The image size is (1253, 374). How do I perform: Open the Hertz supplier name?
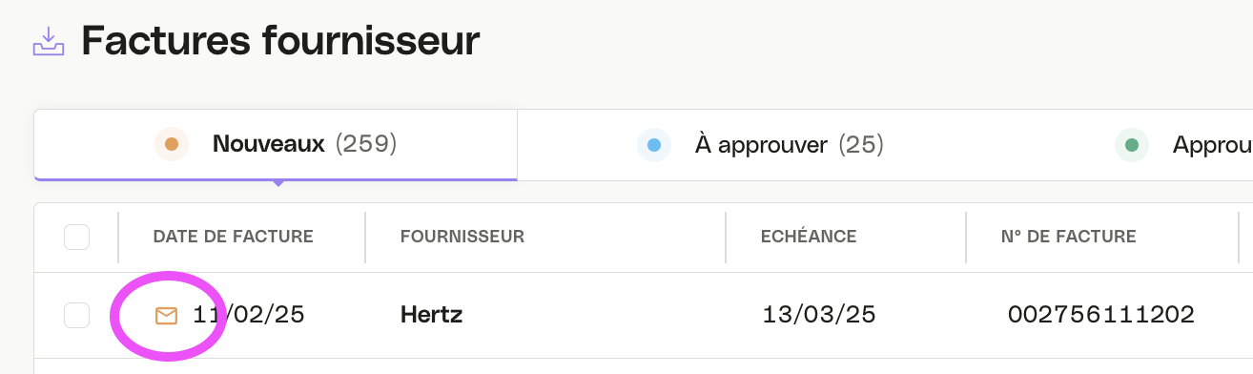pyautogui.click(x=432, y=315)
